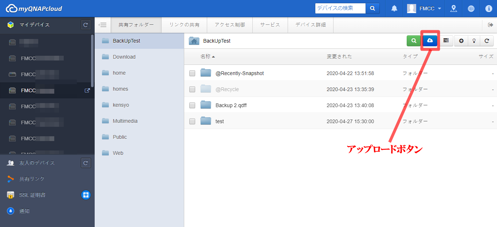Viewport: 497px width, 227px height.
Task: Collapse the folder panel with hamburger arrow
Action: pyautogui.click(x=103, y=25)
